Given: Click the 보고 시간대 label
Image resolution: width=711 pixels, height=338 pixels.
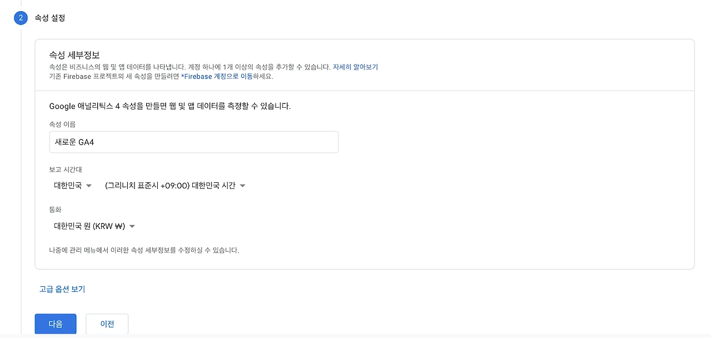Looking at the screenshot, I should (66, 169).
